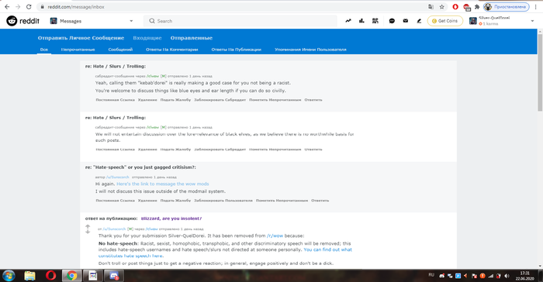Open the Extensions puzzle icon
Screen dimensions: 543x282
pyautogui.click(x=477, y=6)
